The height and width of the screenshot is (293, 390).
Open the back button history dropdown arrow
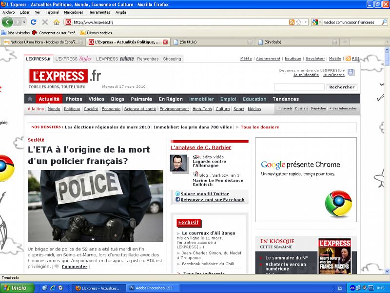[23, 21]
